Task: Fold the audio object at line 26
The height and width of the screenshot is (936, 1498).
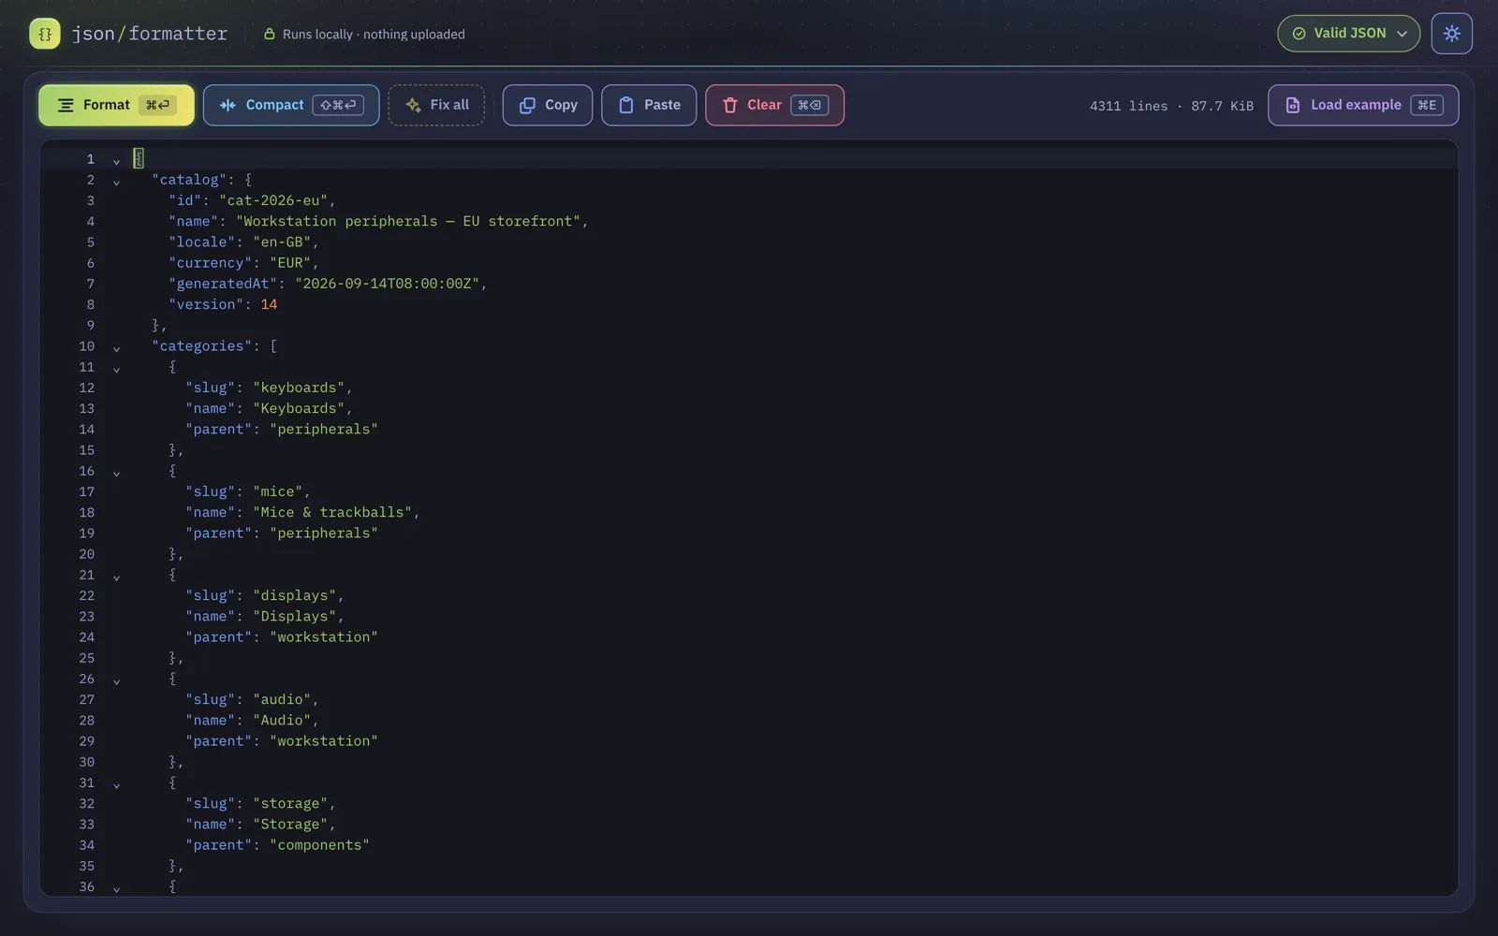Action: click(116, 680)
